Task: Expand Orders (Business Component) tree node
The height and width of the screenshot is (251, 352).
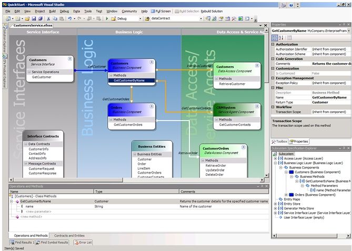Action: pyautogui.click(x=286, y=195)
